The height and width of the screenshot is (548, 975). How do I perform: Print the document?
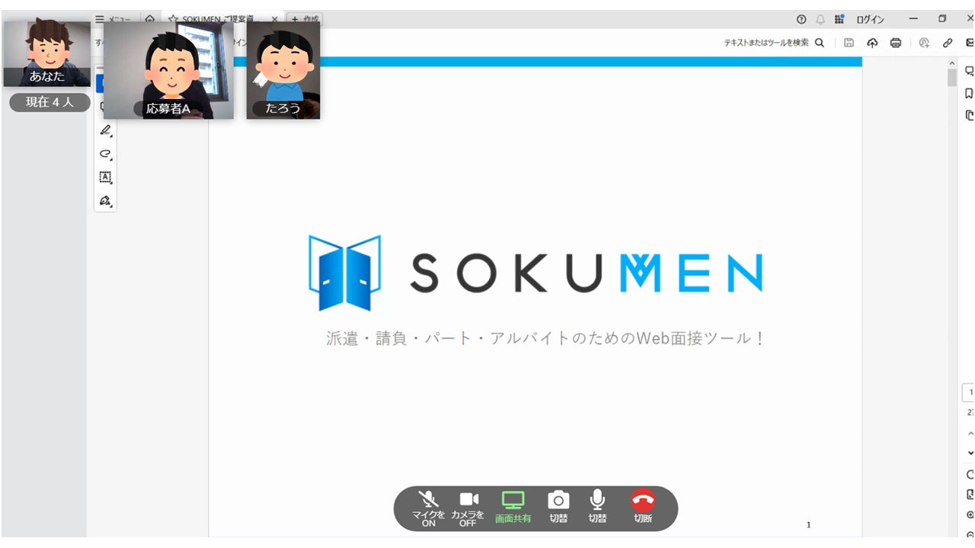coord(896,43)
